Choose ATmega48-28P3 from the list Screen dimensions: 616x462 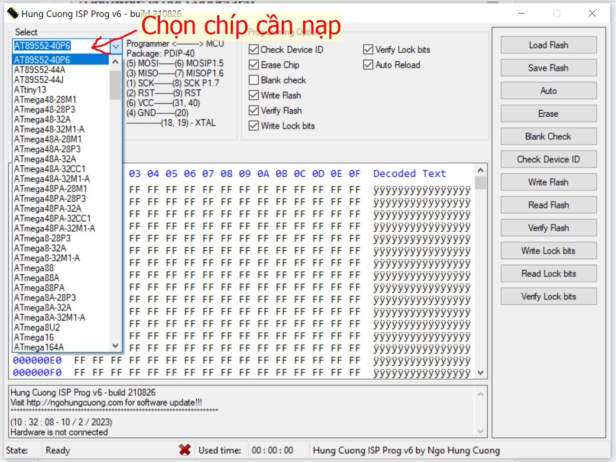tap(61, 109)
